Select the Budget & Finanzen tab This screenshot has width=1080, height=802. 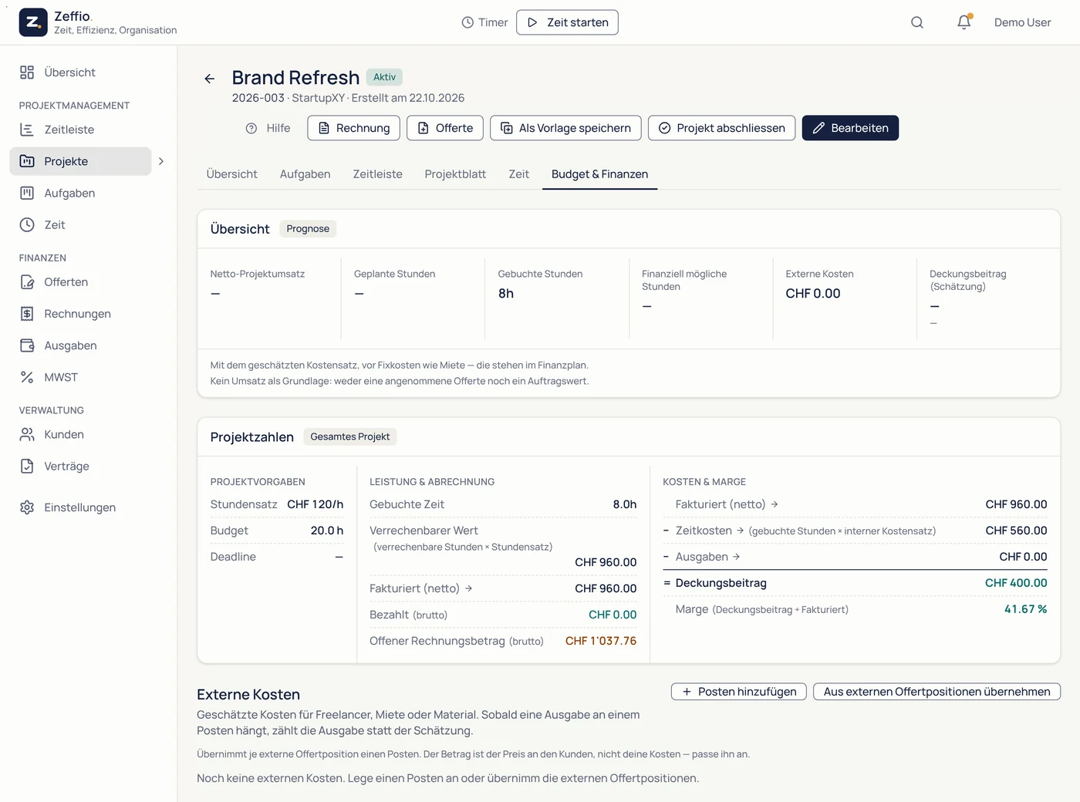coord(599,174)
